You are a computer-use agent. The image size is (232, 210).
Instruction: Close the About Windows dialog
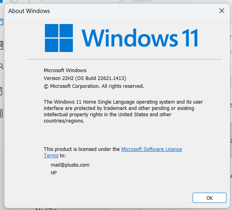[x=222, y=11]
